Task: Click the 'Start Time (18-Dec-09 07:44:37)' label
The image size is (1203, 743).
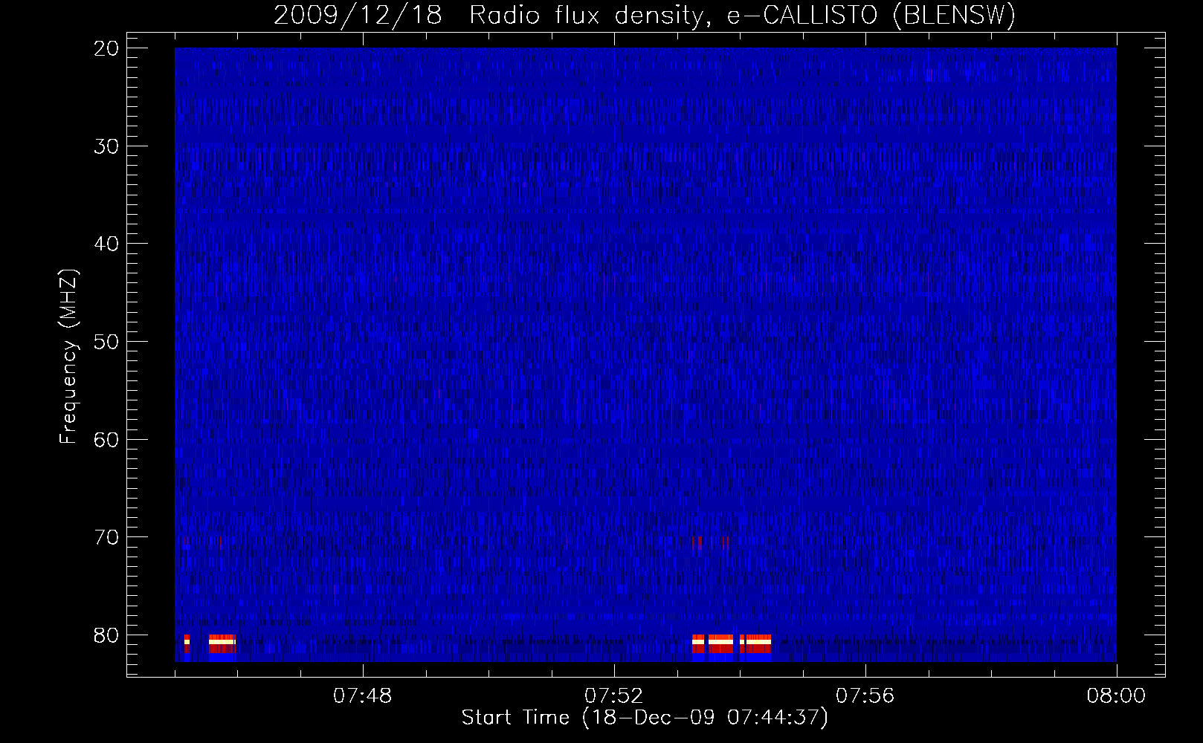Action: click(645, 718)
